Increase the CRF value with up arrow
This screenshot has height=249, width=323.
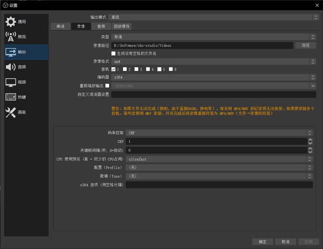[310, 139]
